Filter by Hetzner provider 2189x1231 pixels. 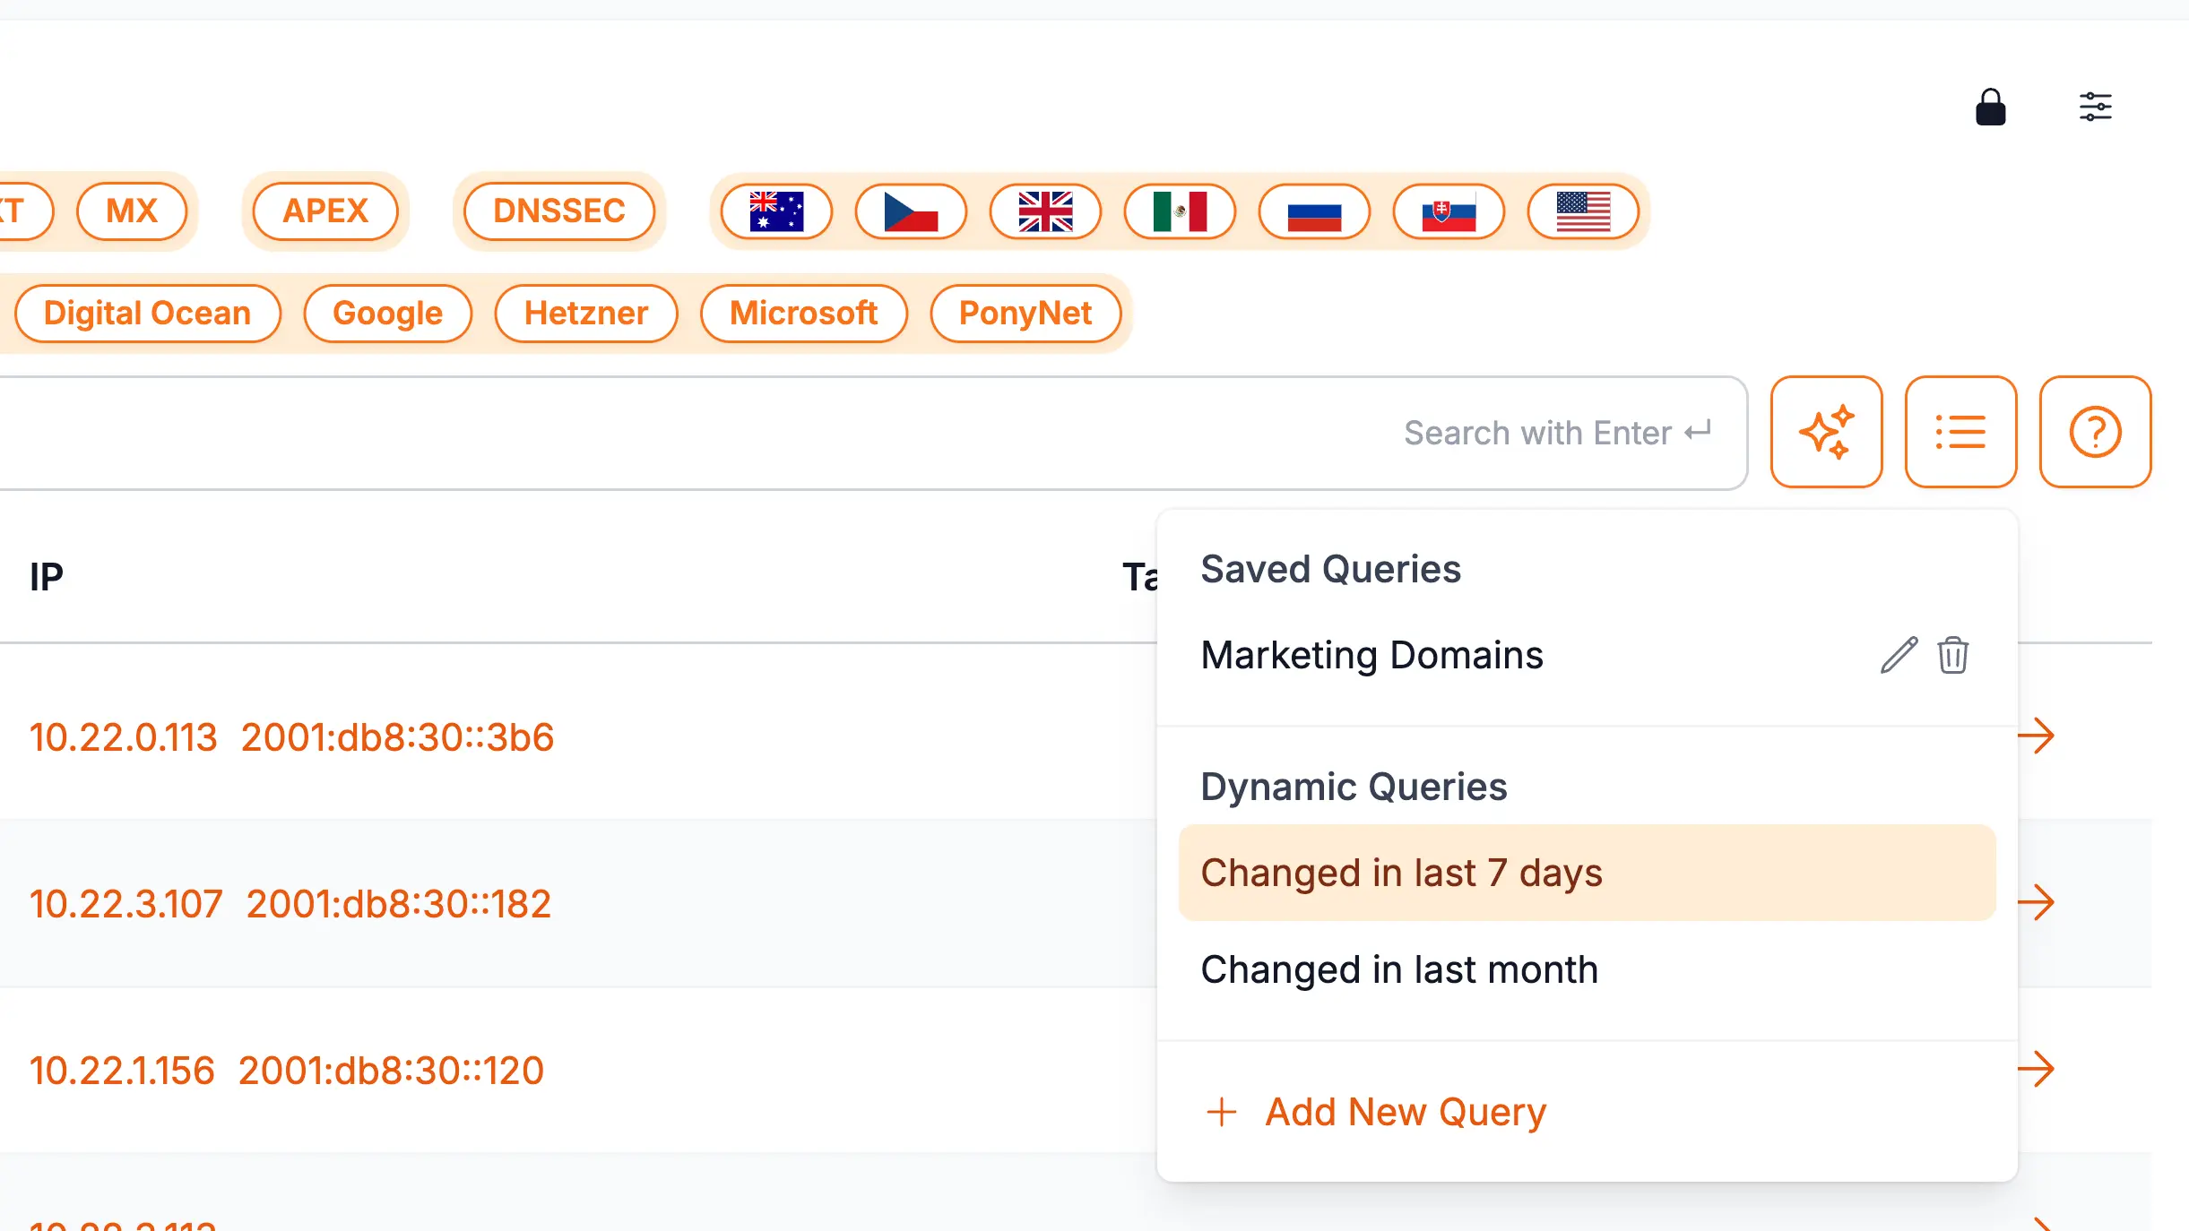[586, 314]
